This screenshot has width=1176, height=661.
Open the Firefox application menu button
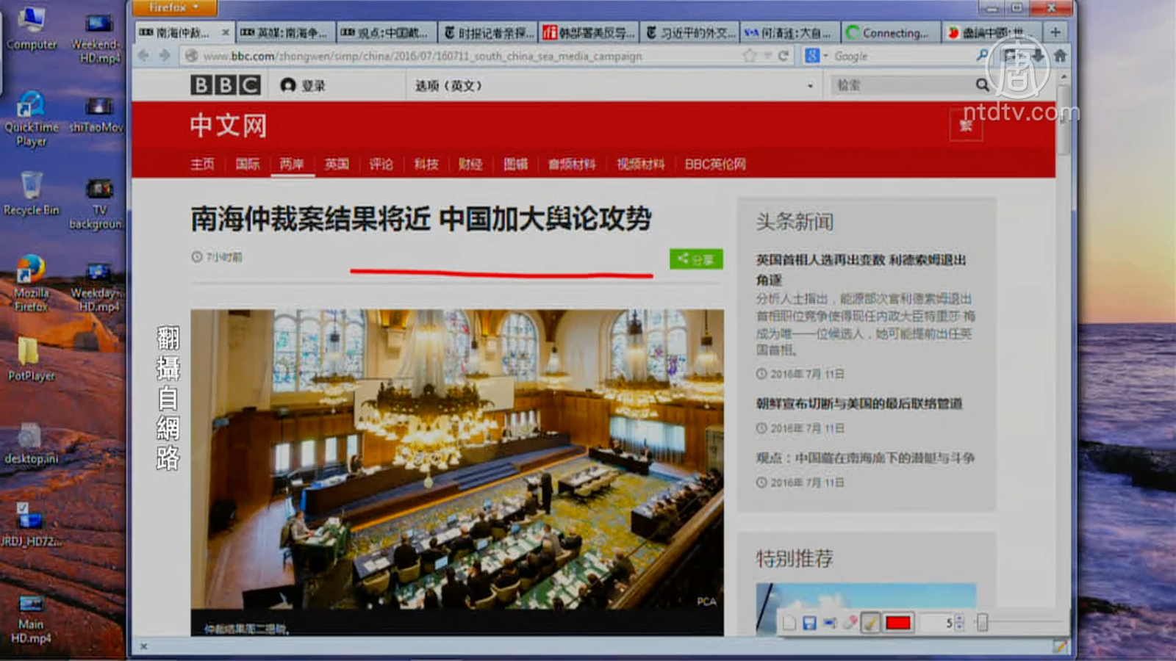pyautogui.click(x=173, y=7)
